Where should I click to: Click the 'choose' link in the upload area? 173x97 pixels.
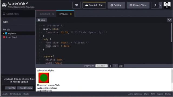tap(26, 79)
